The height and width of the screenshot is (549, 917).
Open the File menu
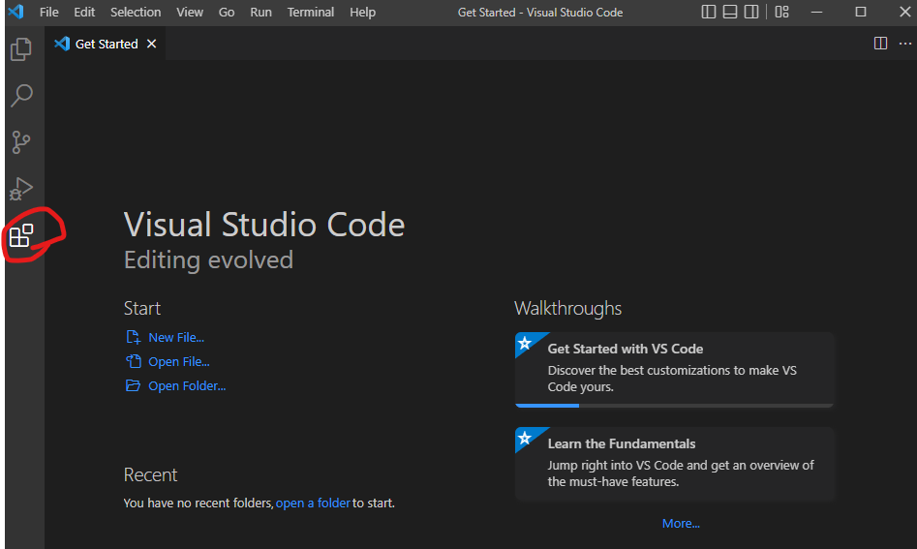point(49,12)
